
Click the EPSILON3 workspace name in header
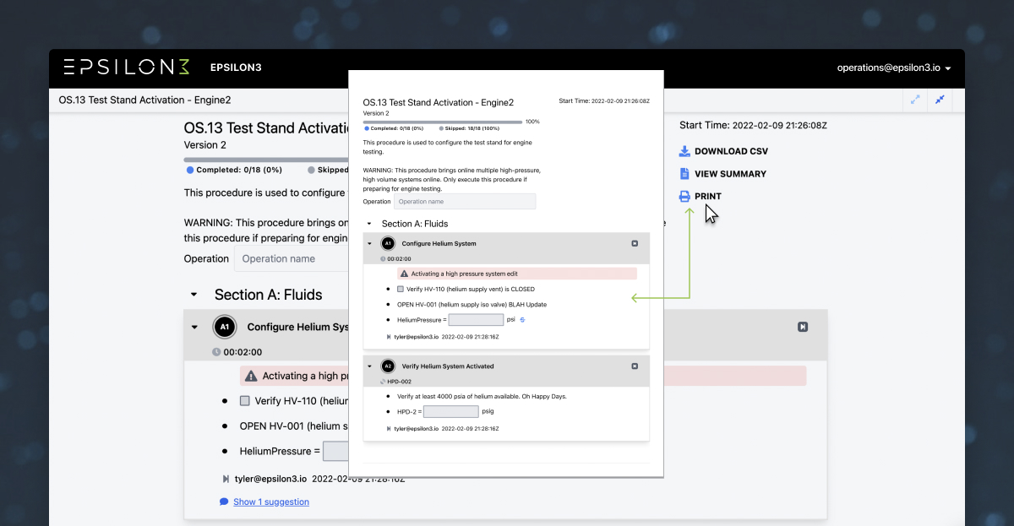[x=236, y=68]
